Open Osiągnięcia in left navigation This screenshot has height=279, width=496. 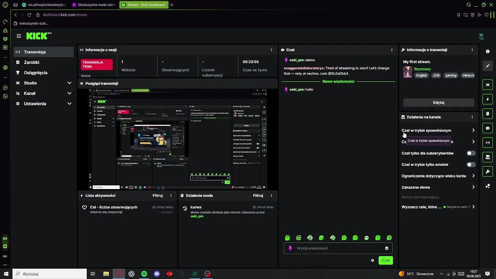[x=44, y=72]
